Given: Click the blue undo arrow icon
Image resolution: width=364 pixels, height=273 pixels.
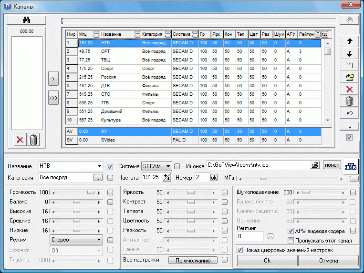Looking at the screenshot, I should tap(349, 113).
